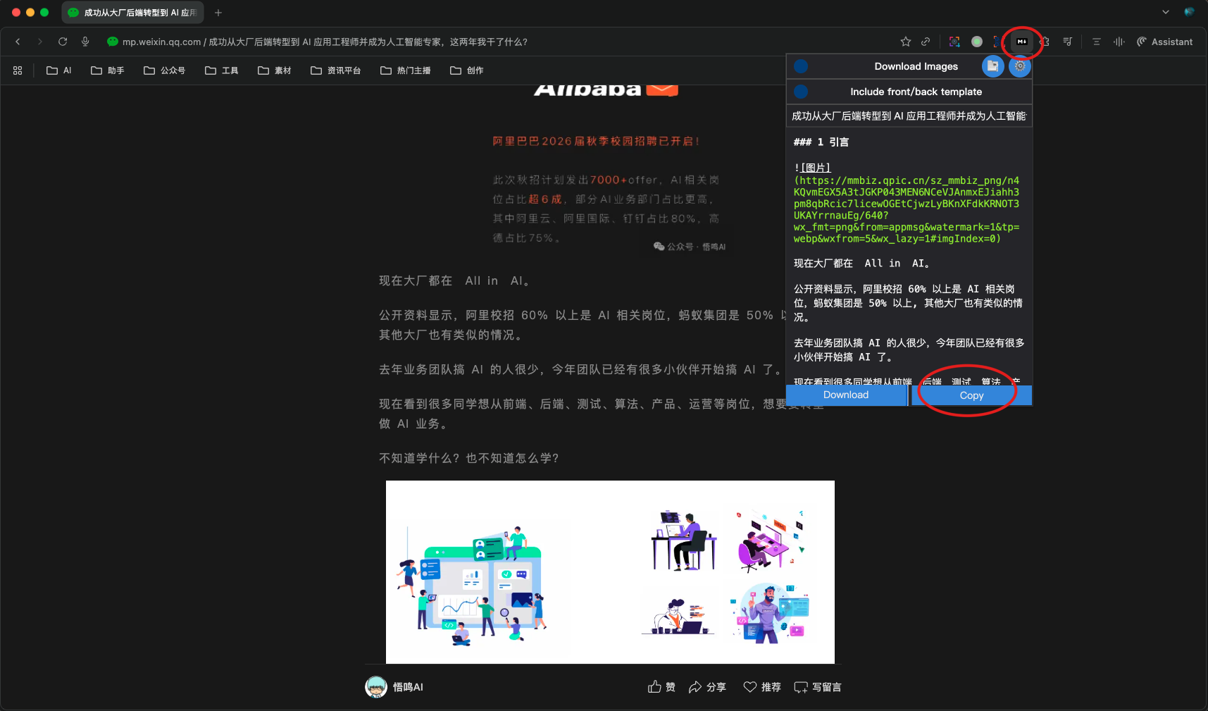Viewport: 1208px width, 711px height.
Task: Open the 热门主播 bookmarks folder
Action: click(x=405, y=70)
